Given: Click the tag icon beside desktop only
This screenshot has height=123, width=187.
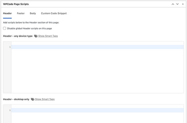Looking at the screenshot, I should point(33,99).
